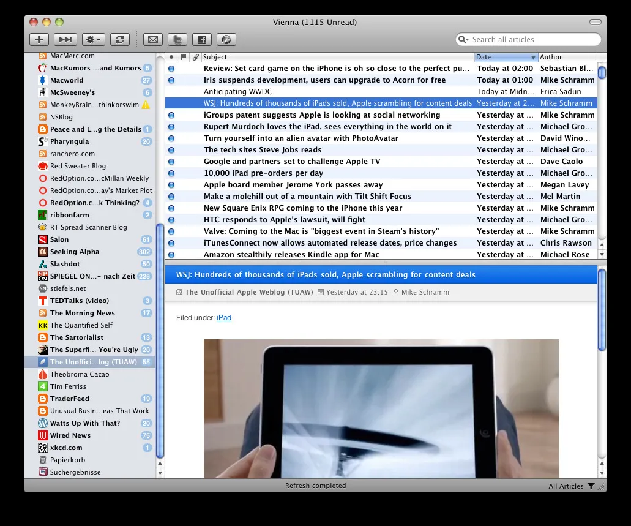Image resolution: width=631 pixels, height=526 pixels.
Task: Email the current article via envelope icon
Action: point(152,39)
